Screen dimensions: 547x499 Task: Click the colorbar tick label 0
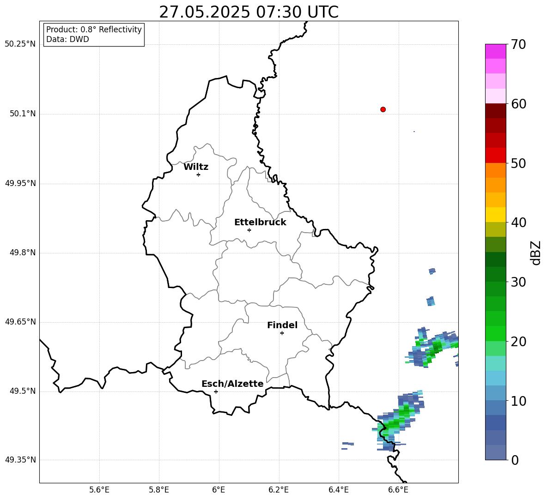[x=515, y=460]
